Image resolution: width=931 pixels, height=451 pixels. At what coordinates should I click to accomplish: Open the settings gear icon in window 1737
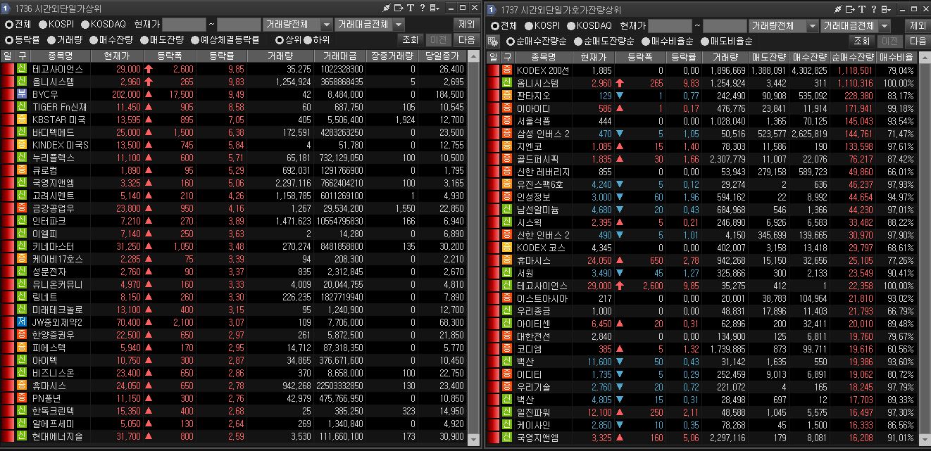click(493, 42)
